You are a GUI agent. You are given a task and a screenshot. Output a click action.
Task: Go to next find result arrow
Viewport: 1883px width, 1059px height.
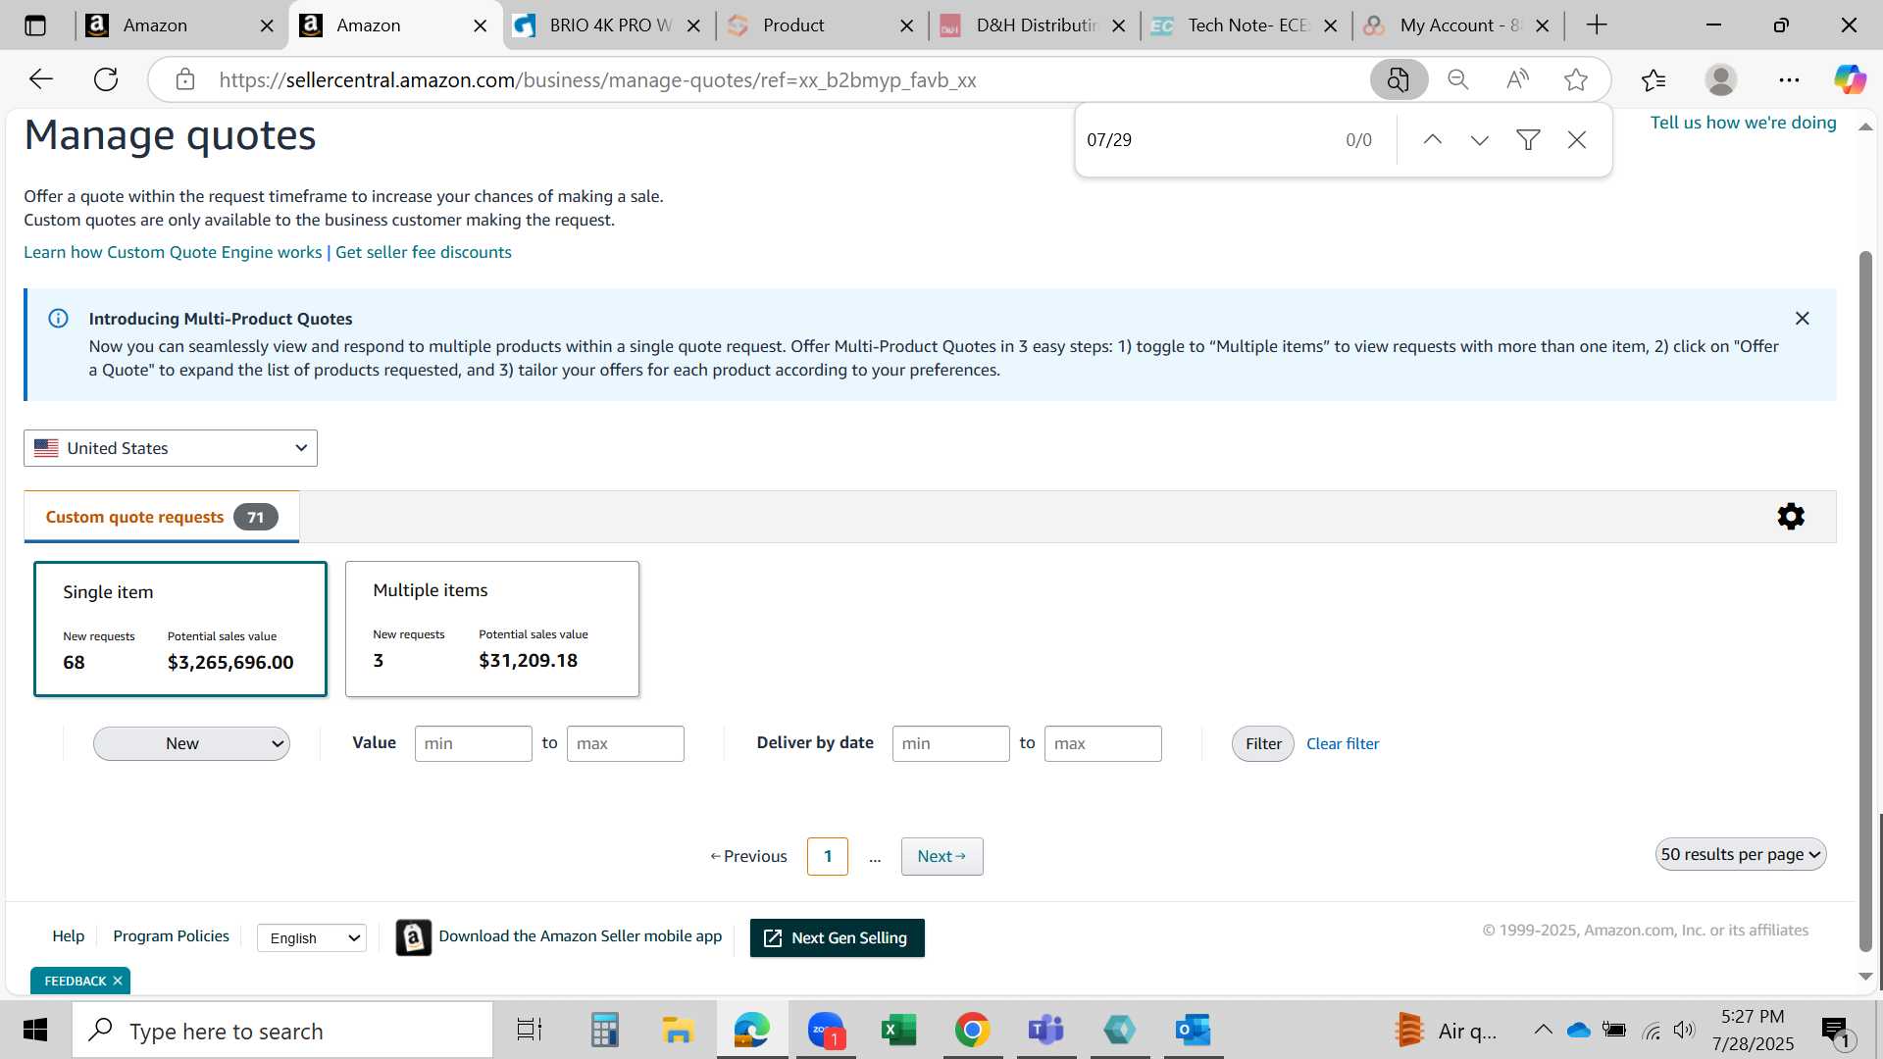click(1480, 140)
